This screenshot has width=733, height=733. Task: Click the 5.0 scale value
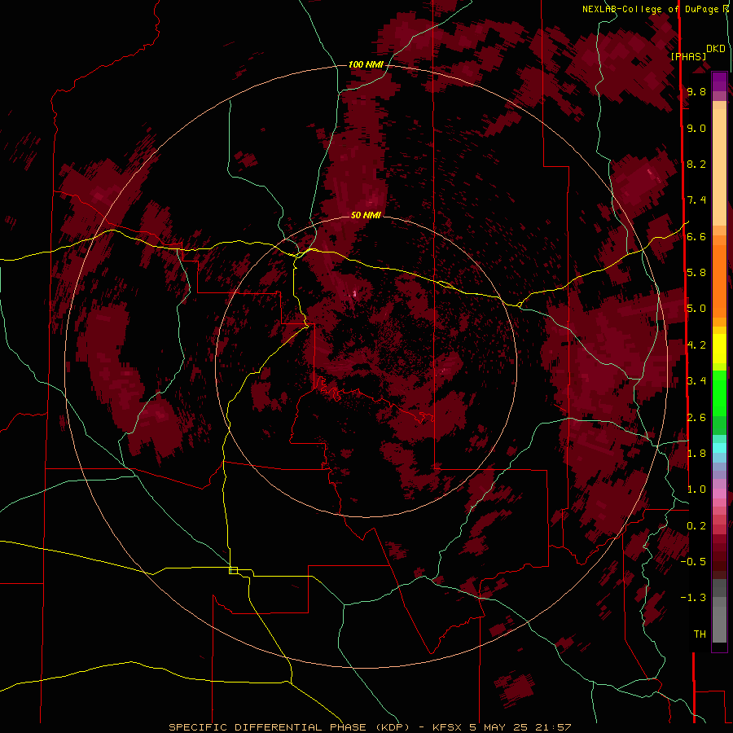coord(696,309)
